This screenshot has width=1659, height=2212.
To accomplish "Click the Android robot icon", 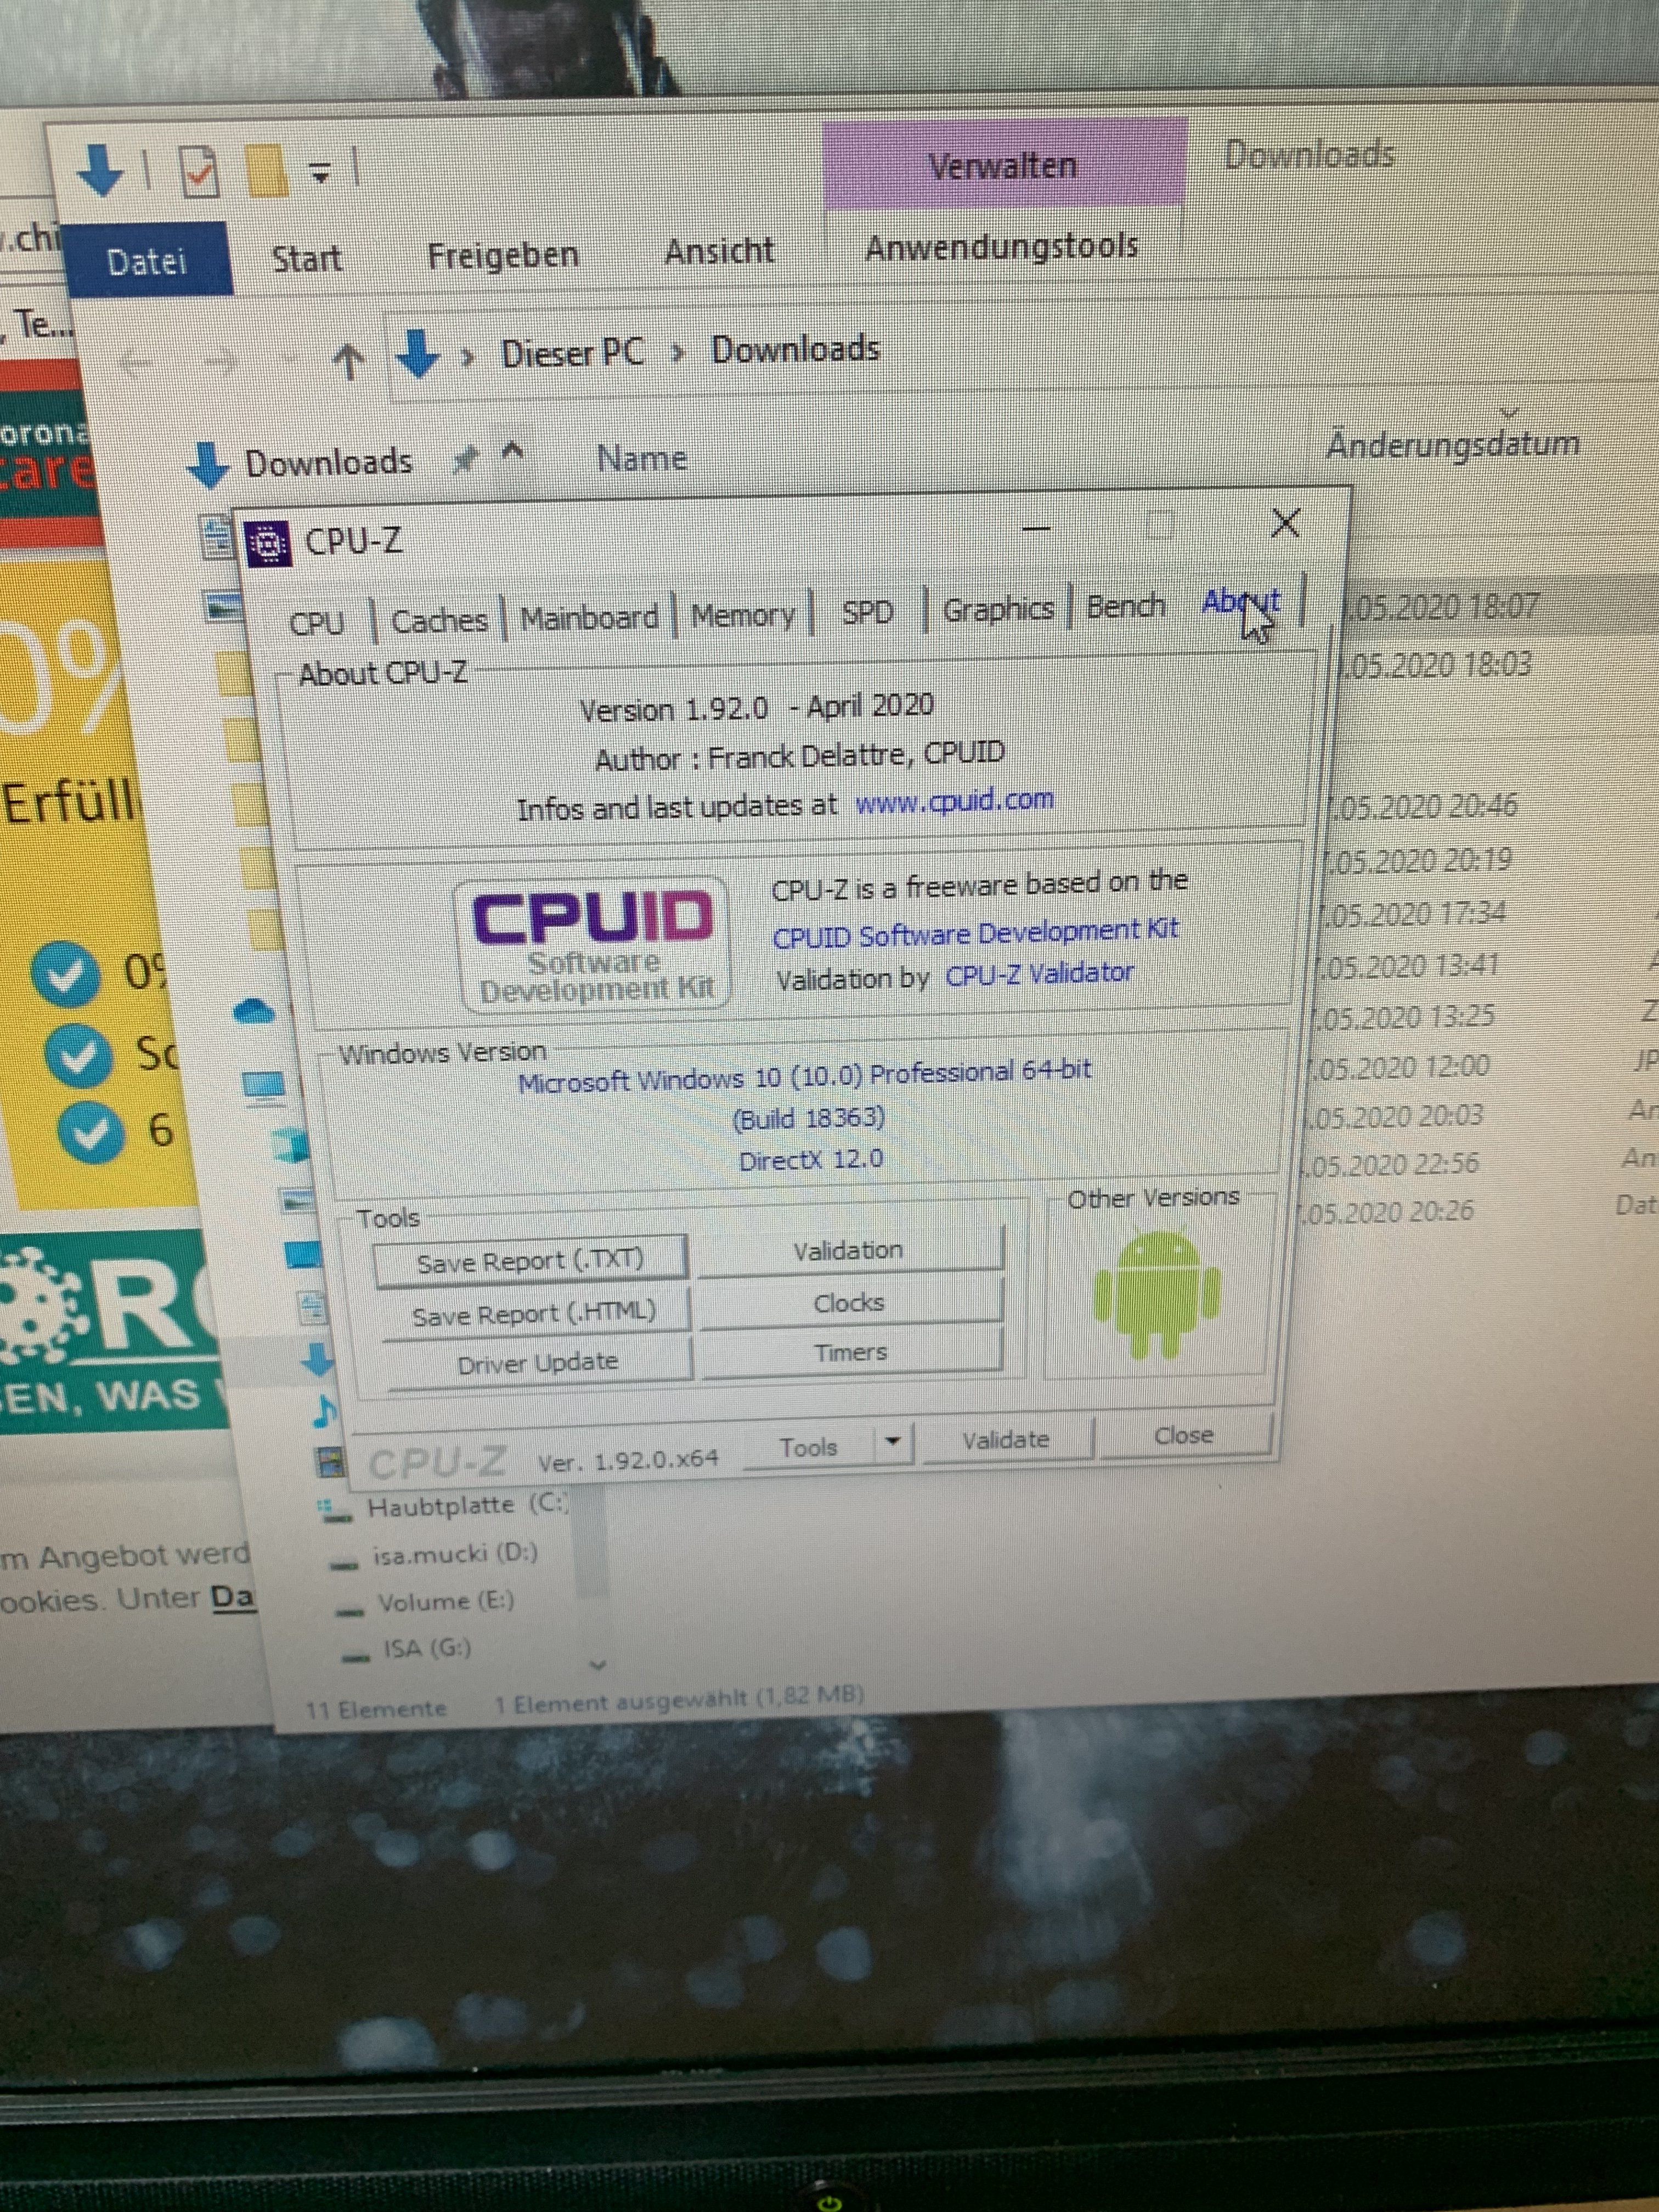I will pos(1157,1294).
